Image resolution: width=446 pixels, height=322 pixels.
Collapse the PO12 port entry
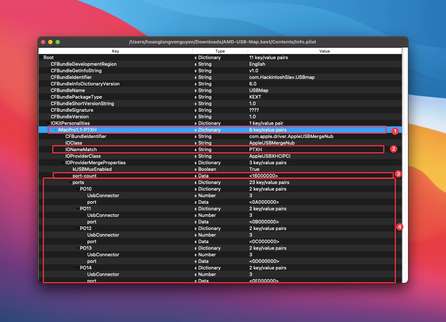point(77,229)
